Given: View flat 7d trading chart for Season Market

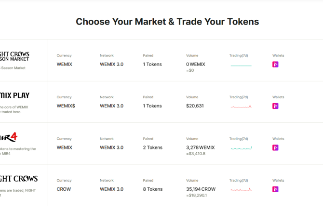Looking at the screenshot, I should coord(241,66).
